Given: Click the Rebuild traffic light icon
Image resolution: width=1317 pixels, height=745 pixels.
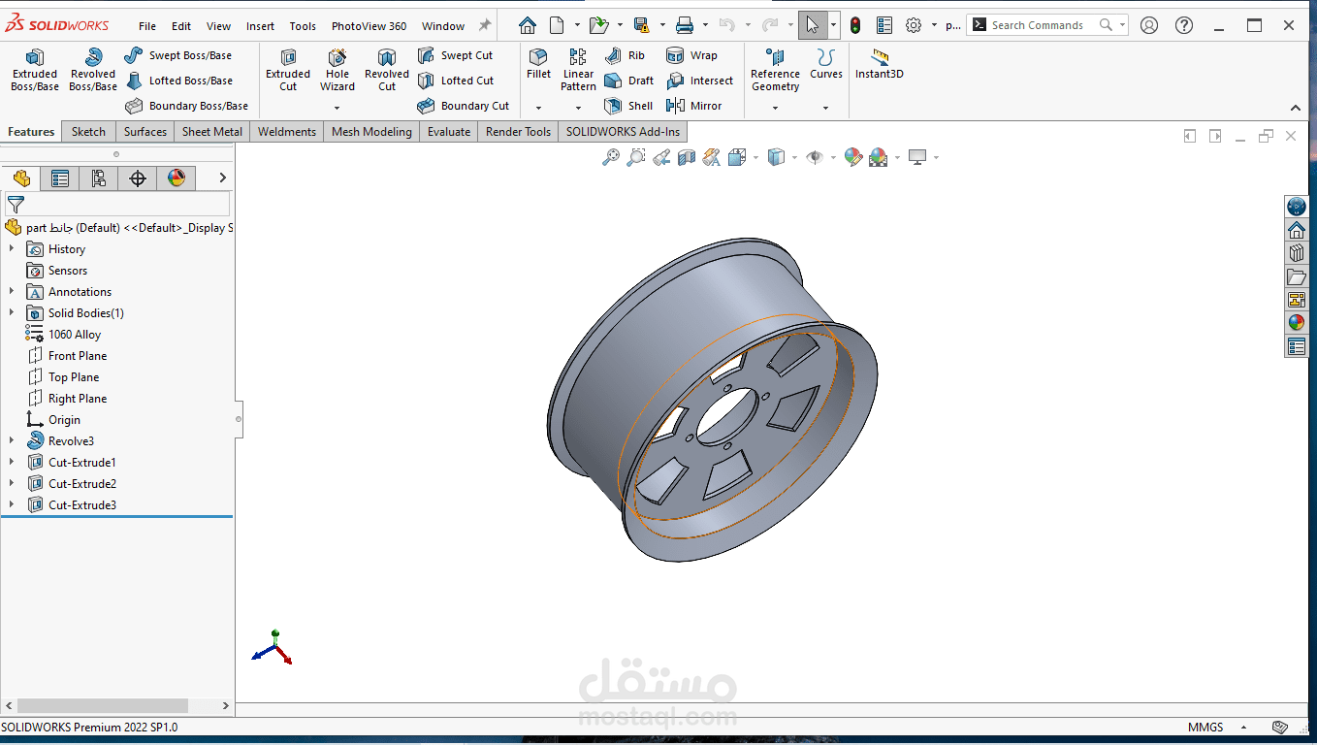Looking at the screenshot, I should tap(855, 25).
